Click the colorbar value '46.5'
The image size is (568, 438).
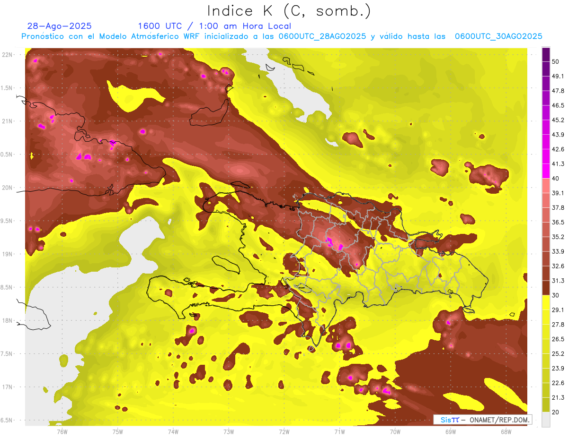(558, 105)
